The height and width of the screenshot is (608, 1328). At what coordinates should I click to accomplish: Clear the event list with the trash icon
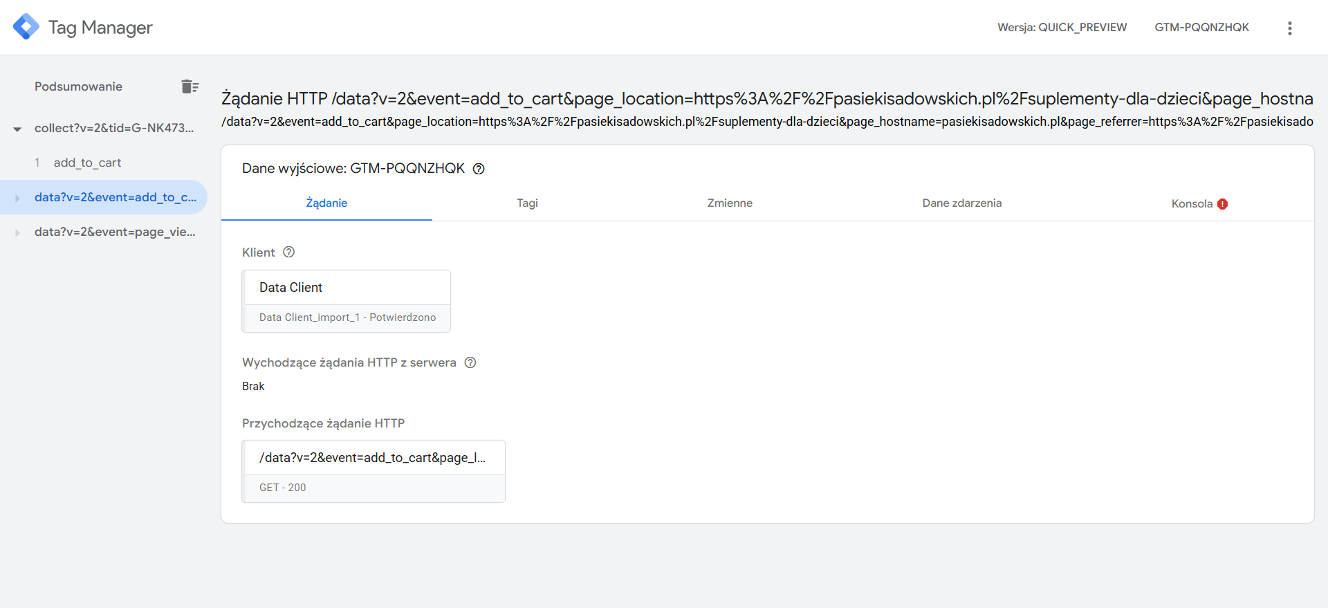[x=190, y=86]
